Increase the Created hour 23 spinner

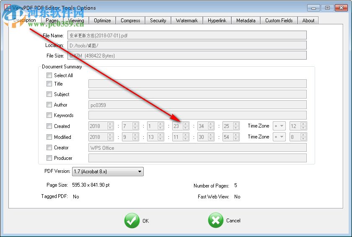(x=186, y=124)
